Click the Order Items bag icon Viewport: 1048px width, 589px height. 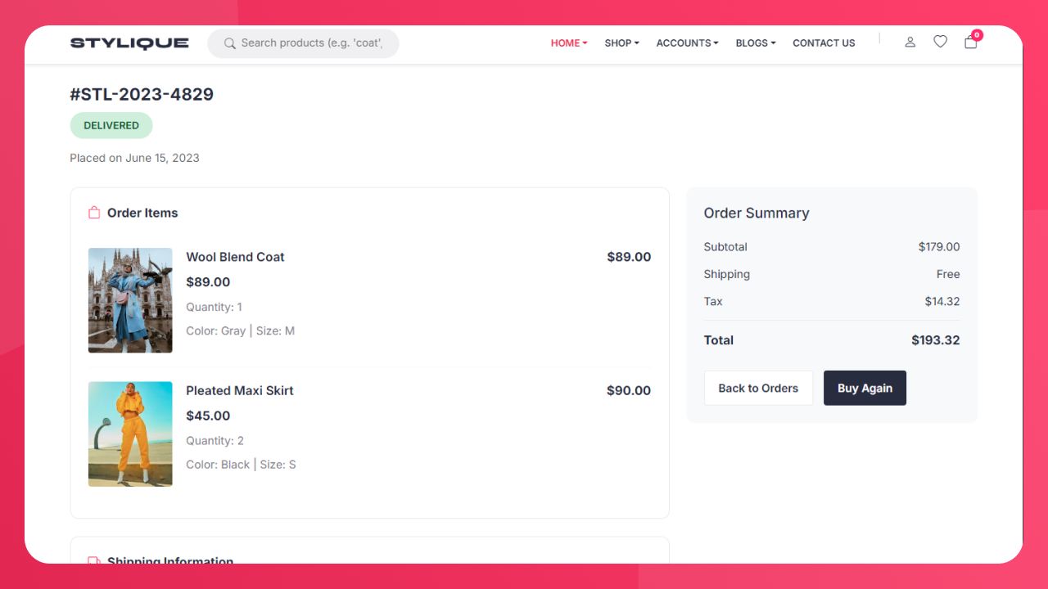94,213
